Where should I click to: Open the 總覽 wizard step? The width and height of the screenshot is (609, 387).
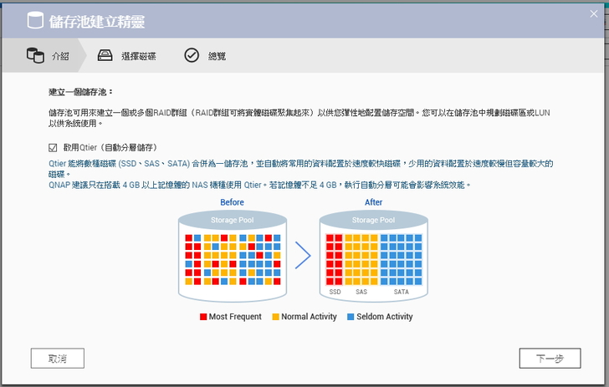pos(205,55)
